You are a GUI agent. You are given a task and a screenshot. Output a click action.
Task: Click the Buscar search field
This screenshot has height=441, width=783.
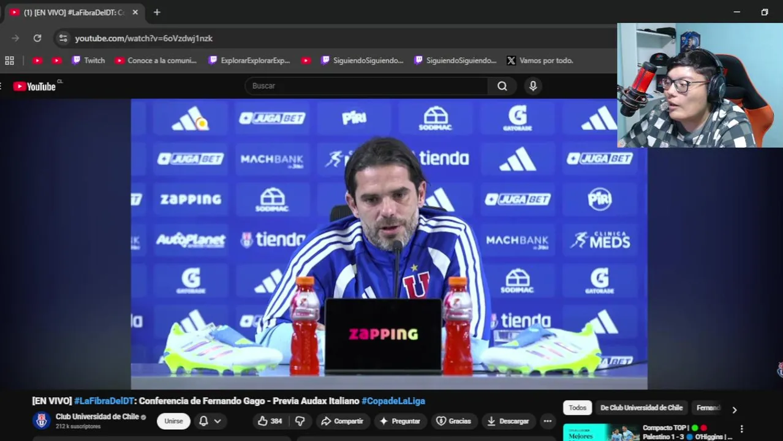[x=366, y=86]
